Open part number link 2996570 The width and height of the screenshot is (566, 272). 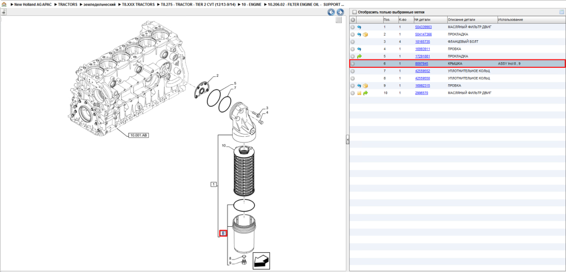422,93
